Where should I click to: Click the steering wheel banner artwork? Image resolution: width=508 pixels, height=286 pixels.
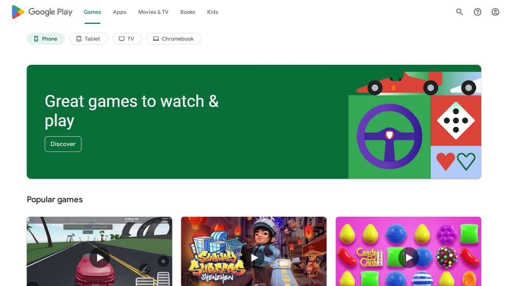click(389, 137)
